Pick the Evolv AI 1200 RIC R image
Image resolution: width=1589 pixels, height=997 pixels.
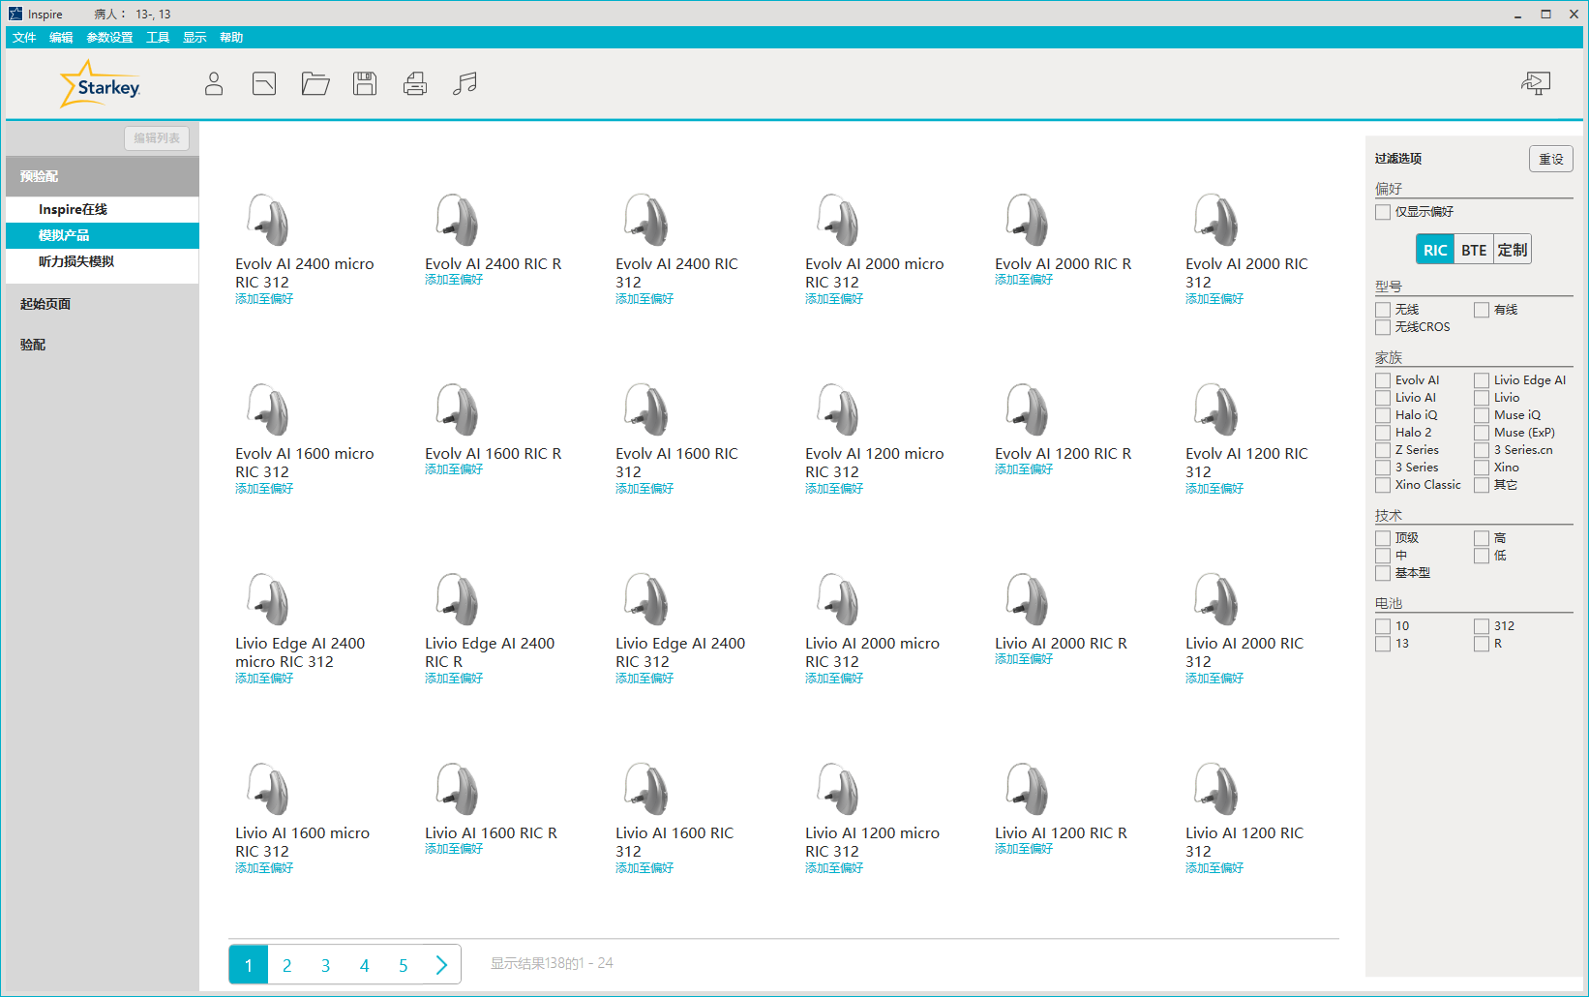1027,409
